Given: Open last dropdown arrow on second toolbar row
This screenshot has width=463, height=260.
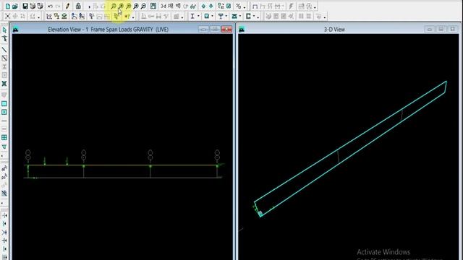Looking at the screenshot, I should point(325,17).
